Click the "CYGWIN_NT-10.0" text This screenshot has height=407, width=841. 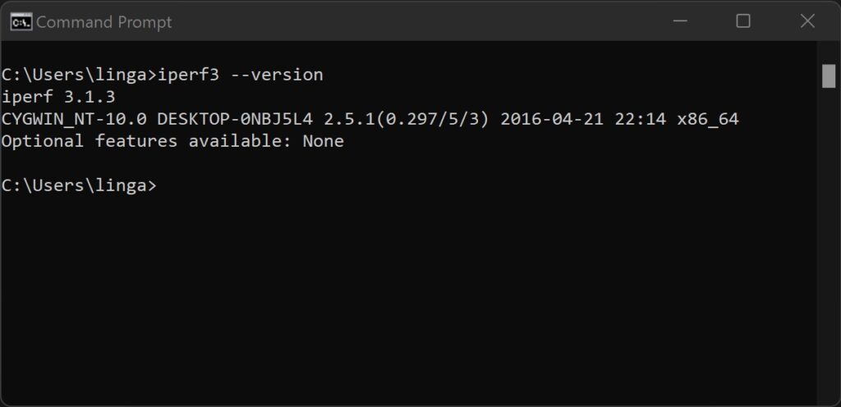pos(74,119)
